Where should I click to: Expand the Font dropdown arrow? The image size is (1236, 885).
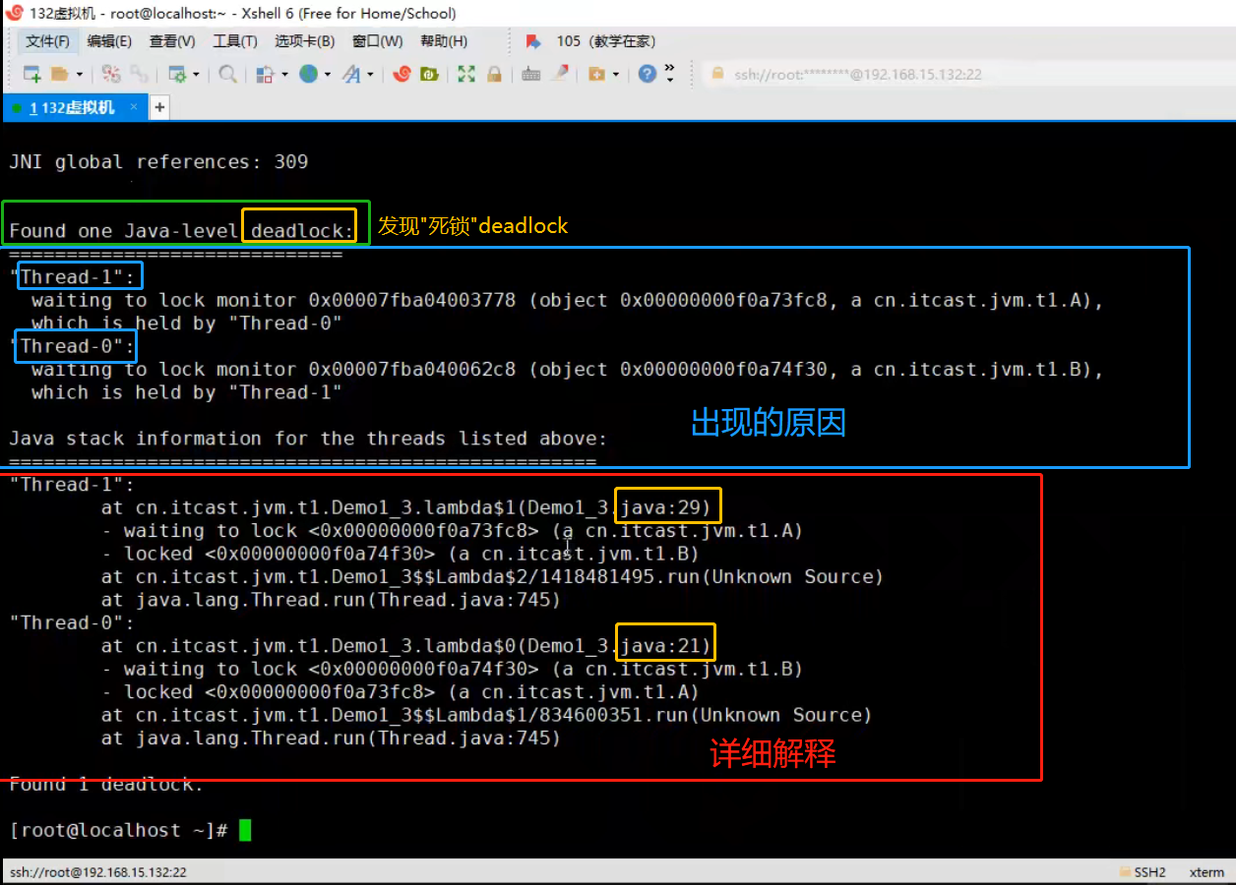(371, 75)
